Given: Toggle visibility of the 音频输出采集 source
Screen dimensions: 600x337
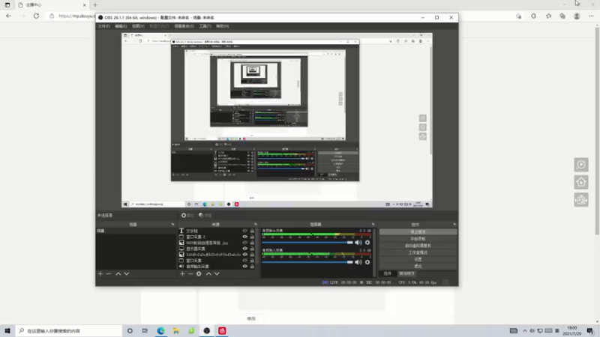Looking at the screenshot, I should pos(245,267).
